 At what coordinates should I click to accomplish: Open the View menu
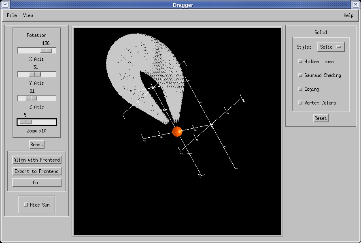click(28, 15)
